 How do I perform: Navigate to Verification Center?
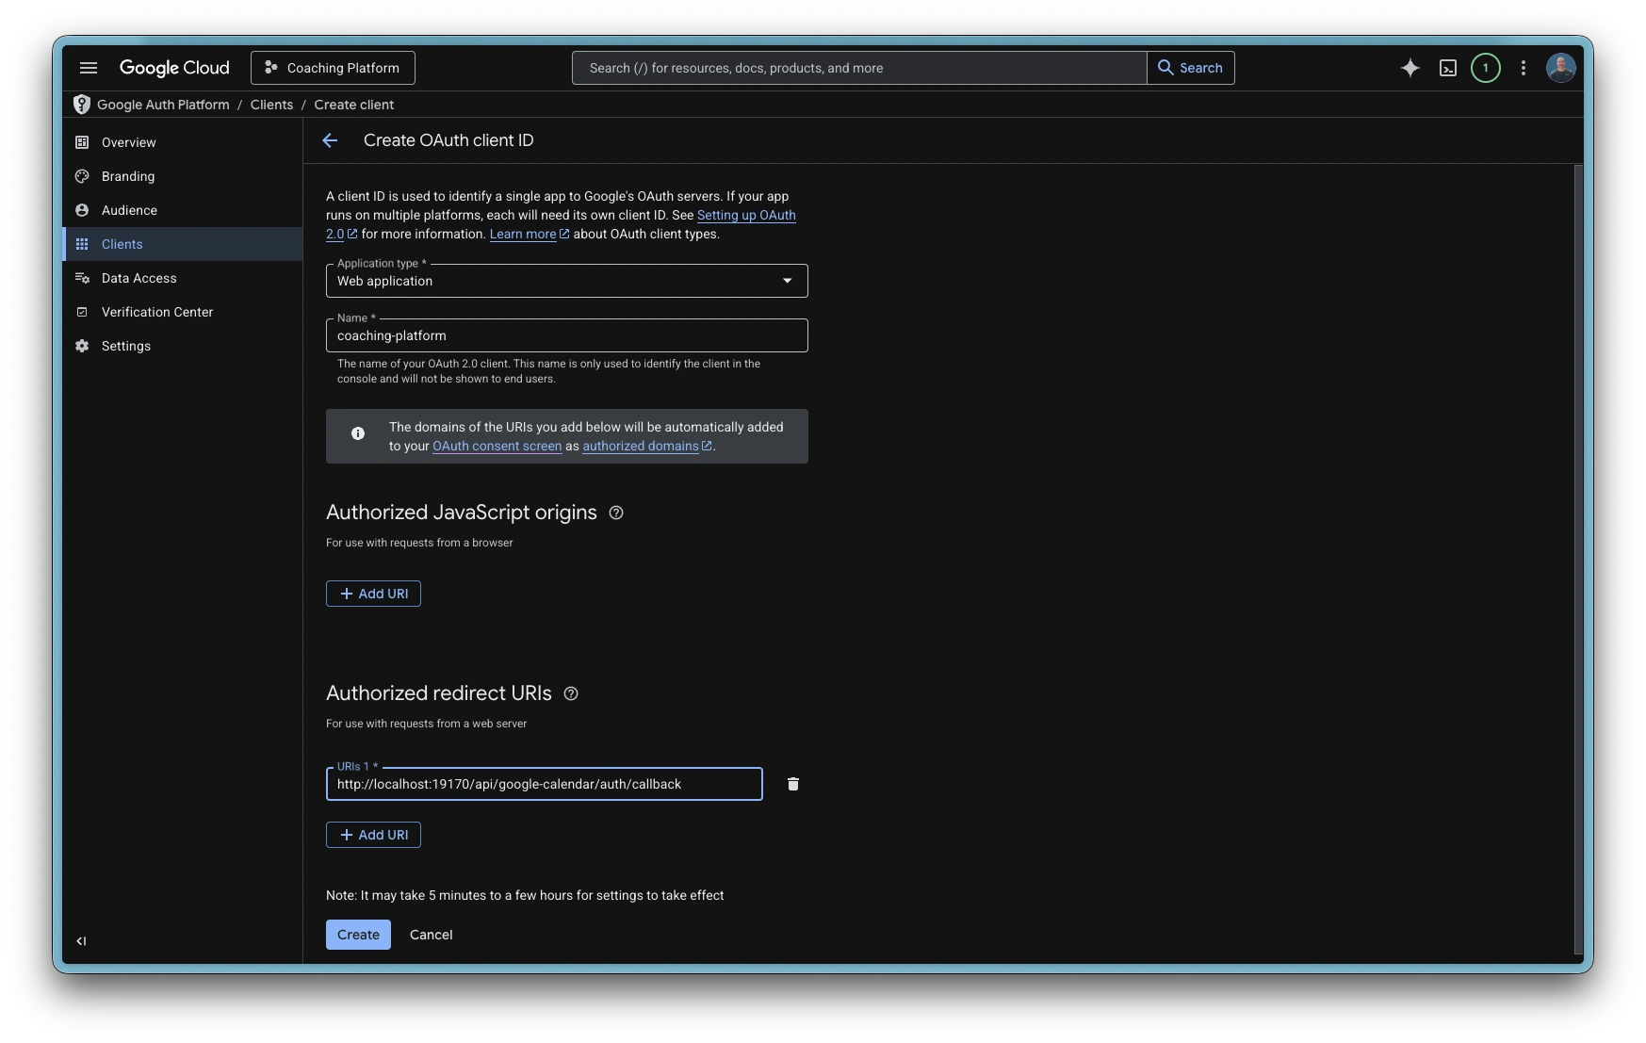pyautogui.click(x=156, y=312)
